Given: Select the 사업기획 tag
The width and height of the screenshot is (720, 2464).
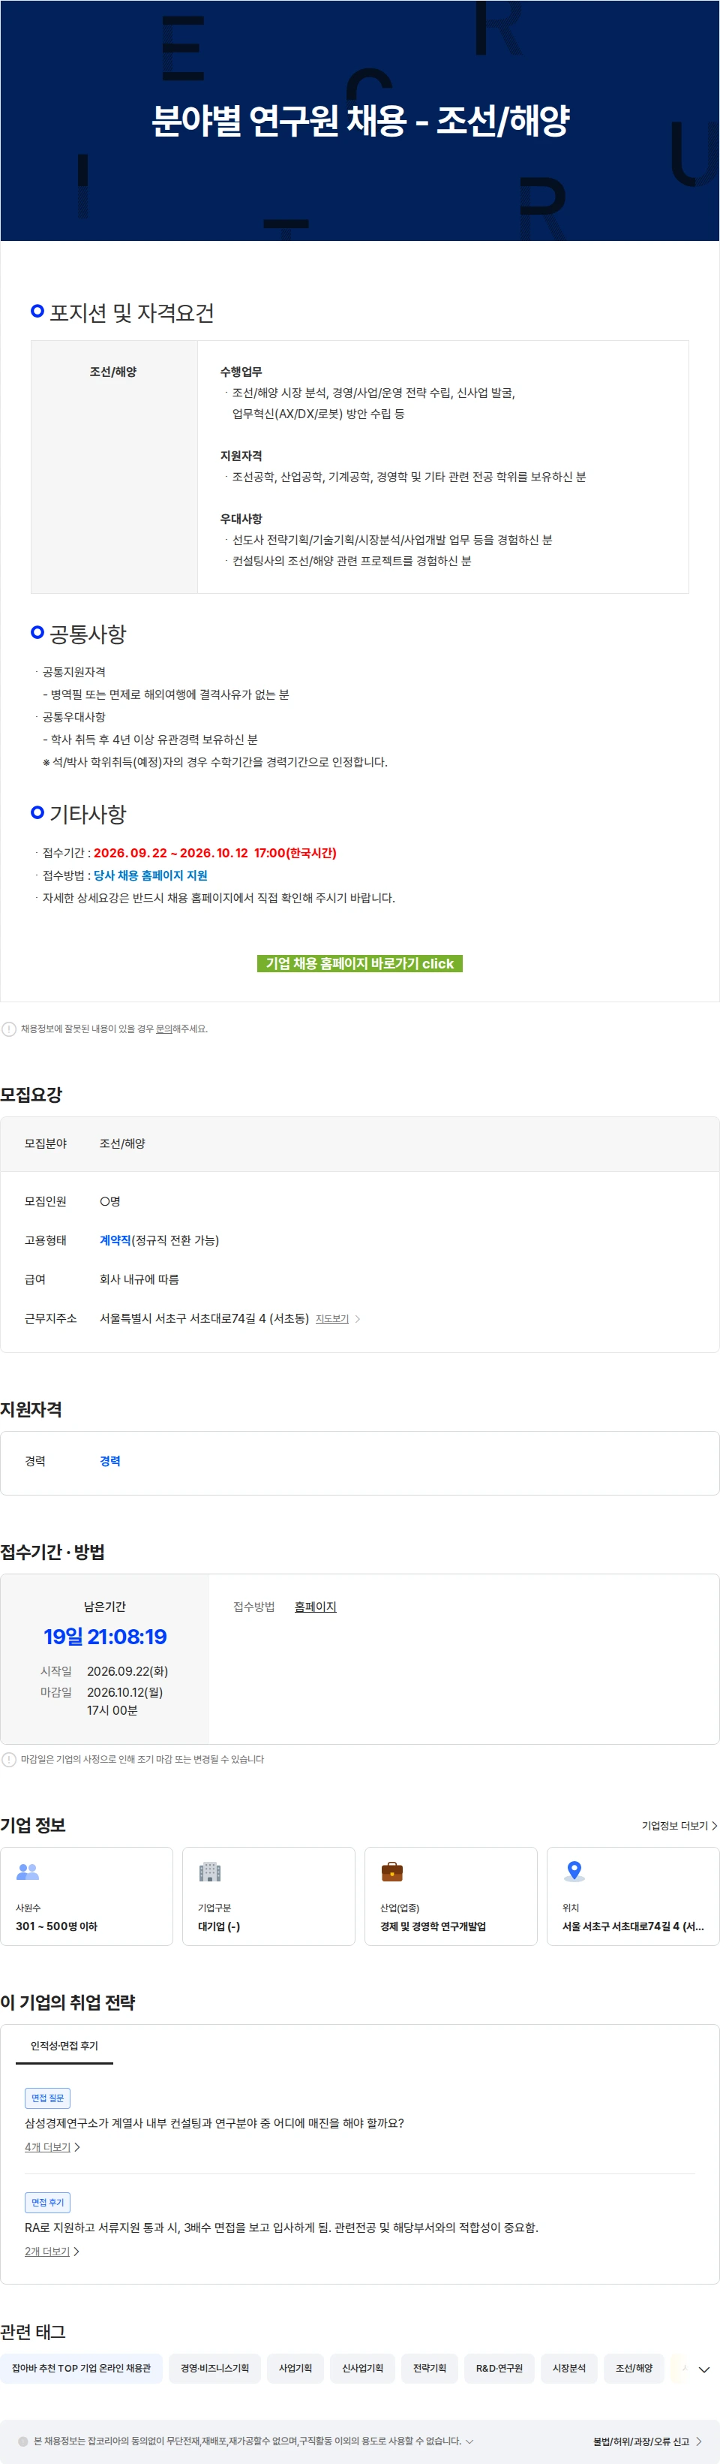Looking at the screenshot, I should click(295, 2369).
